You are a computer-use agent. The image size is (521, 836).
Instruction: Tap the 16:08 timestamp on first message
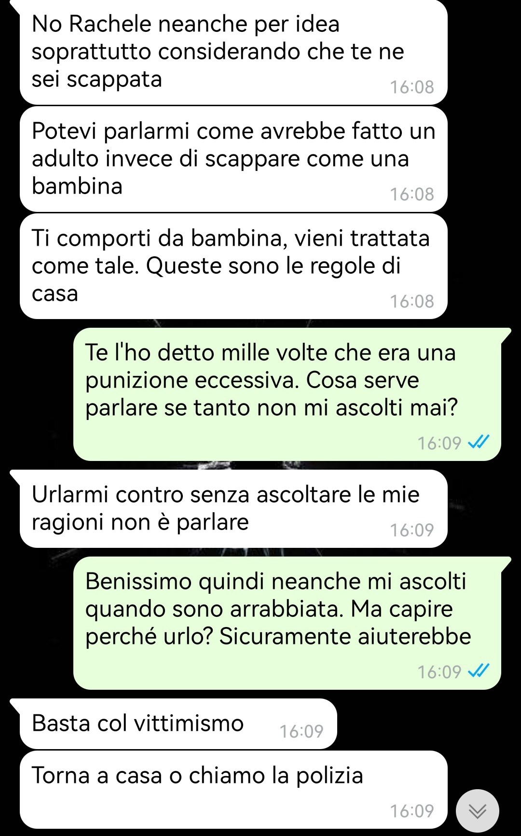pos(412,87)
